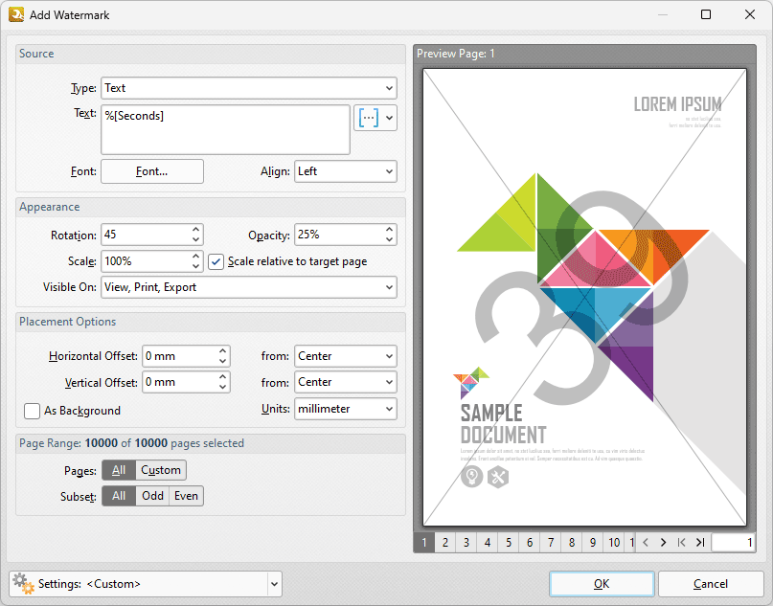Screen dimensions: 773x606
Task: Switch preview to page 8
Action: click(572, 543)
